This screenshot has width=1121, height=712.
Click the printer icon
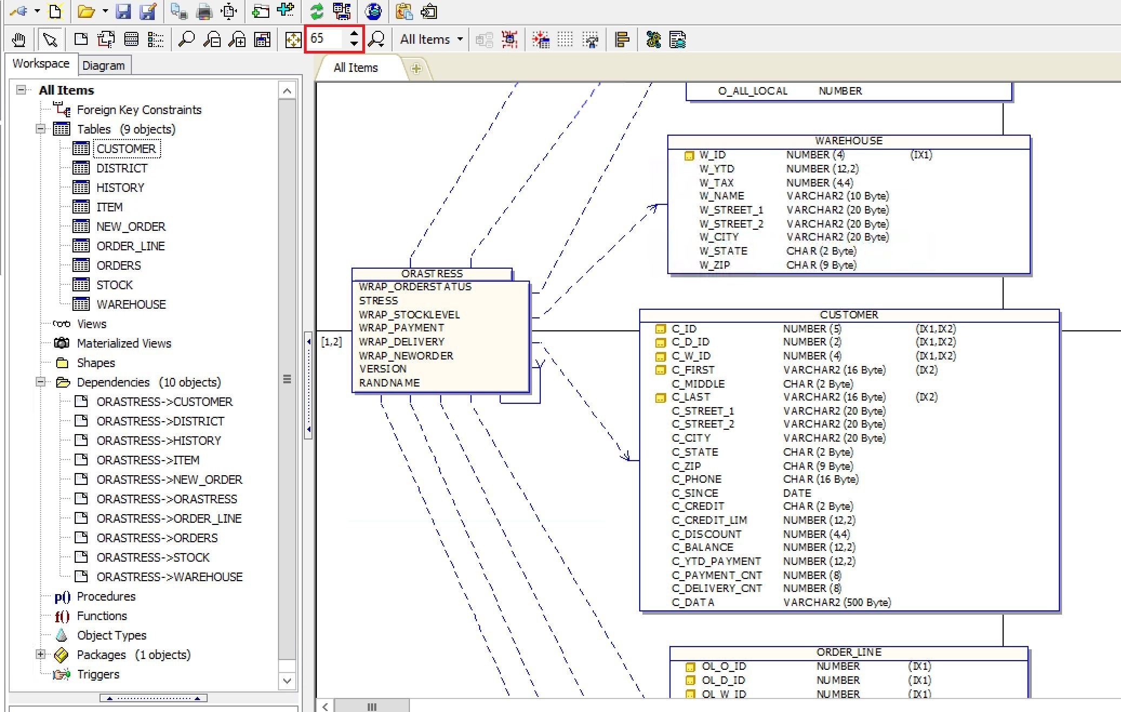tap(204, 11)
